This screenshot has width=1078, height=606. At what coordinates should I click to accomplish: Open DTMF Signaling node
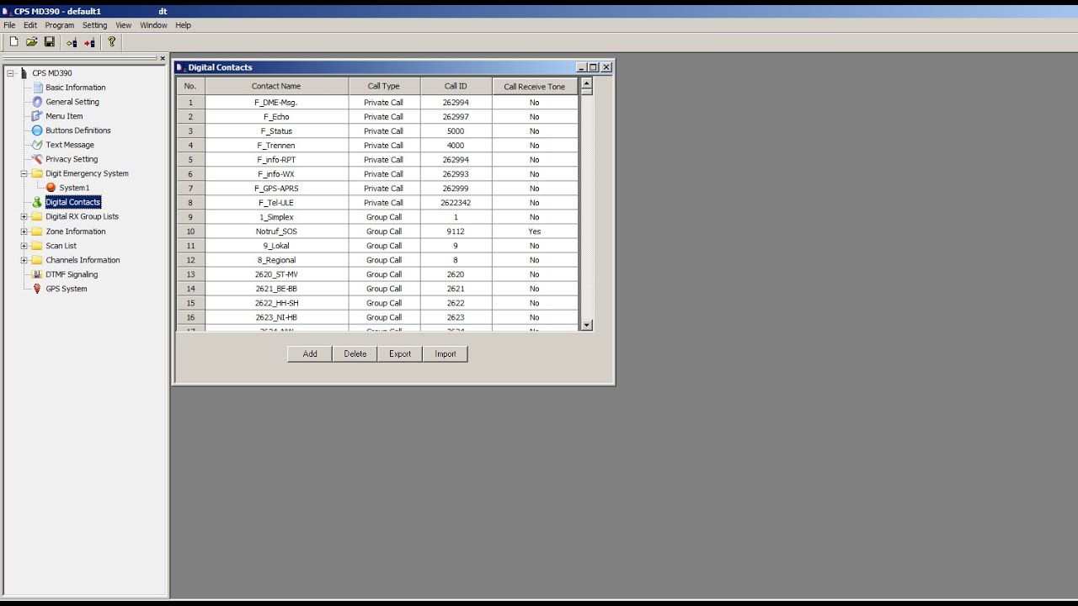(x=72, y=274)
